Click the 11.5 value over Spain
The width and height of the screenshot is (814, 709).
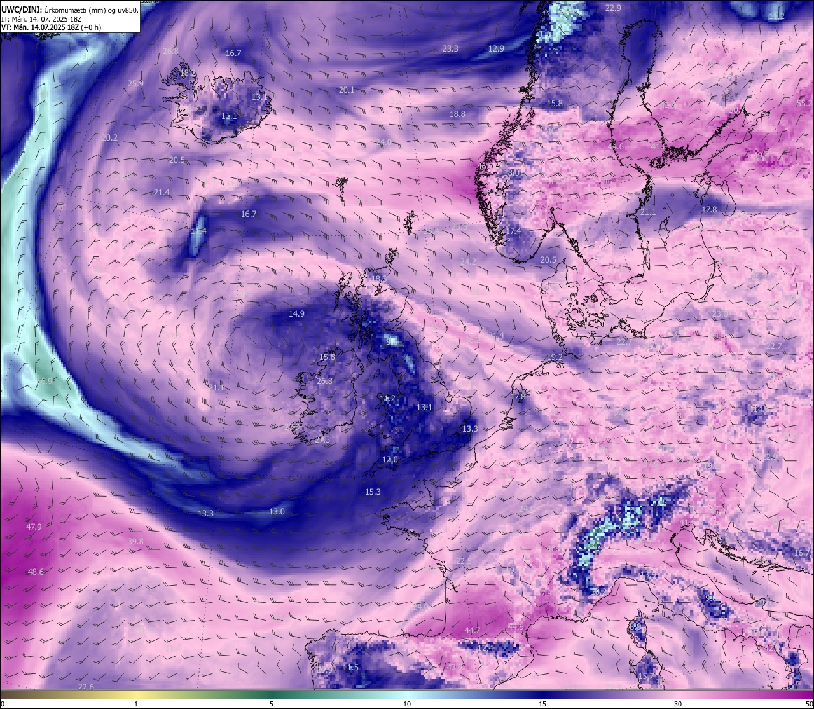350,668
